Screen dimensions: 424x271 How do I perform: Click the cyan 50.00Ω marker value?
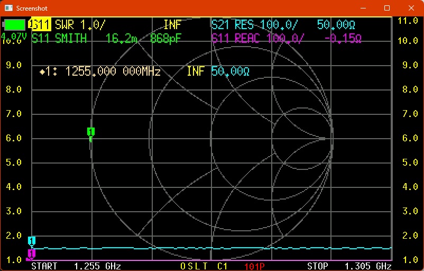[x=231, y=72]
